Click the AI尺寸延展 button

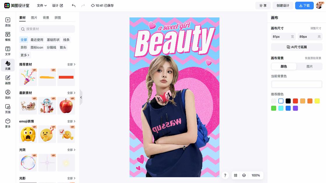pyautogui.click(x=297, y=47)
